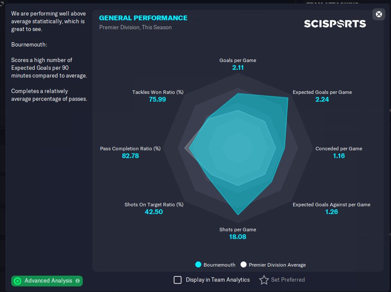This screenshot has height=292, width=391.
Task: Click the General Performance heading
Action: pos(143,18)
